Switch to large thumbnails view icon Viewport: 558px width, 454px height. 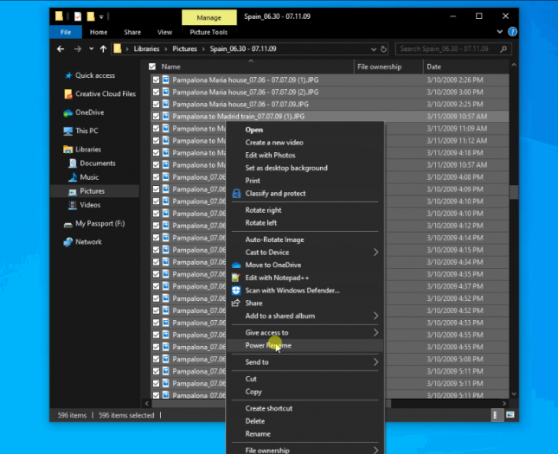tap(510, 415)
